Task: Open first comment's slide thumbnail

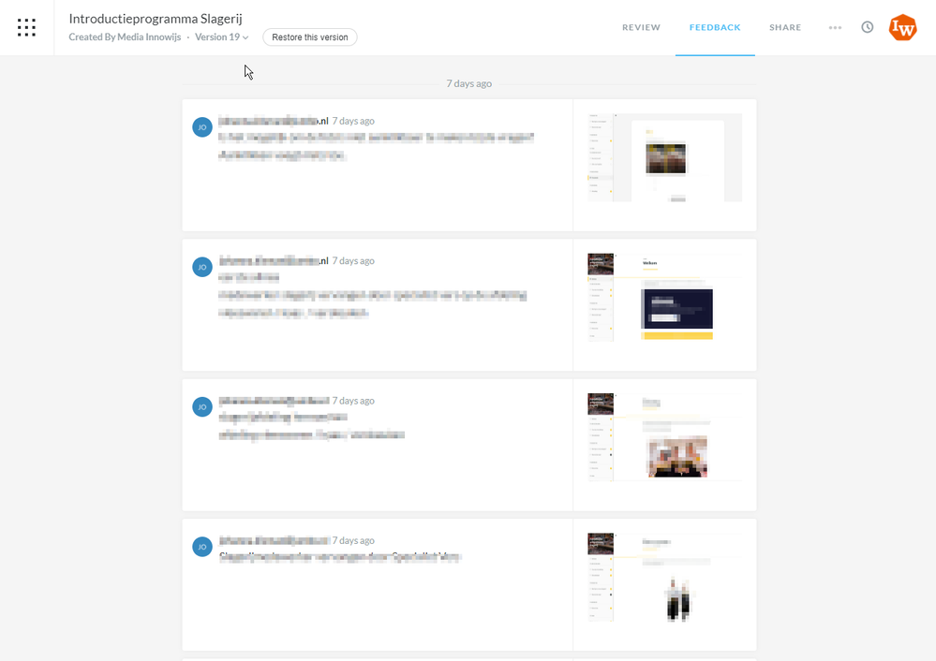Action: click(664, 157)
